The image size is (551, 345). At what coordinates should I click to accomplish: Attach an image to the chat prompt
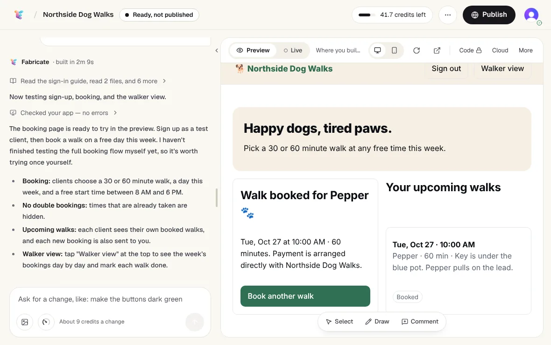(x=25, y=322)
